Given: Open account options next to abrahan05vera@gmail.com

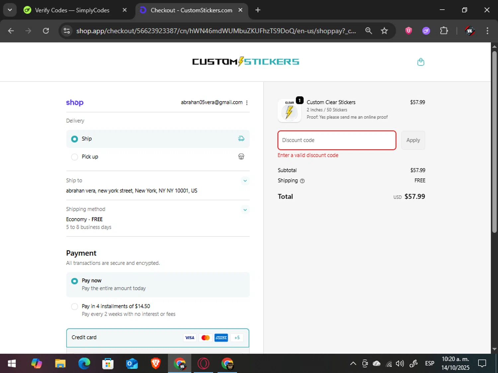Looking at the screenshot, I should click(x=247, y=103).
